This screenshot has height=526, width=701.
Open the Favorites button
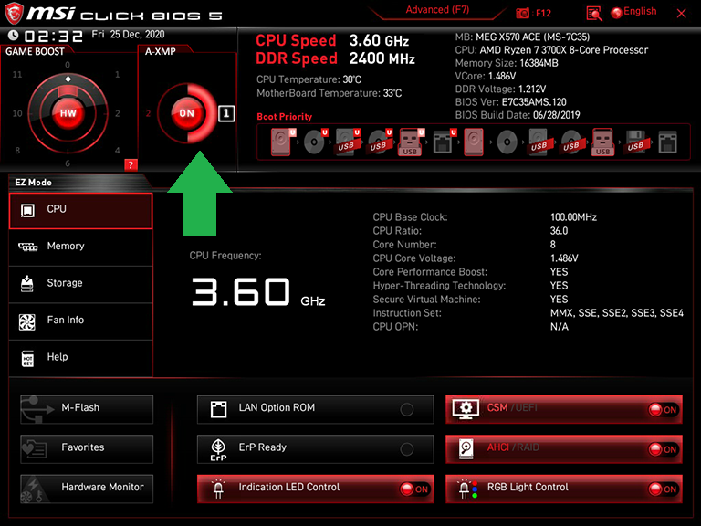click(x=87, y=448)
